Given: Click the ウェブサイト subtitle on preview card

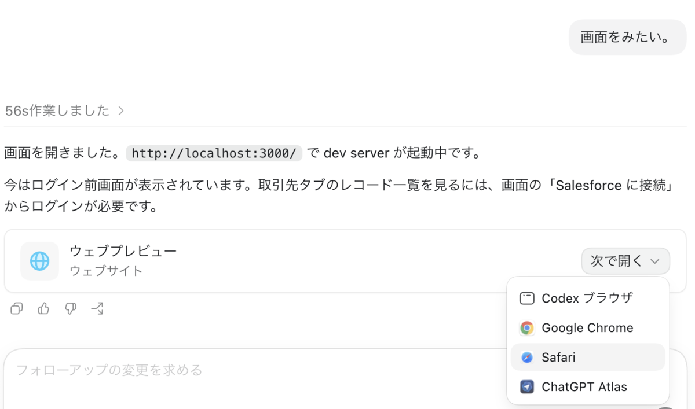Looking at the screenshot, I should (106, 271).
